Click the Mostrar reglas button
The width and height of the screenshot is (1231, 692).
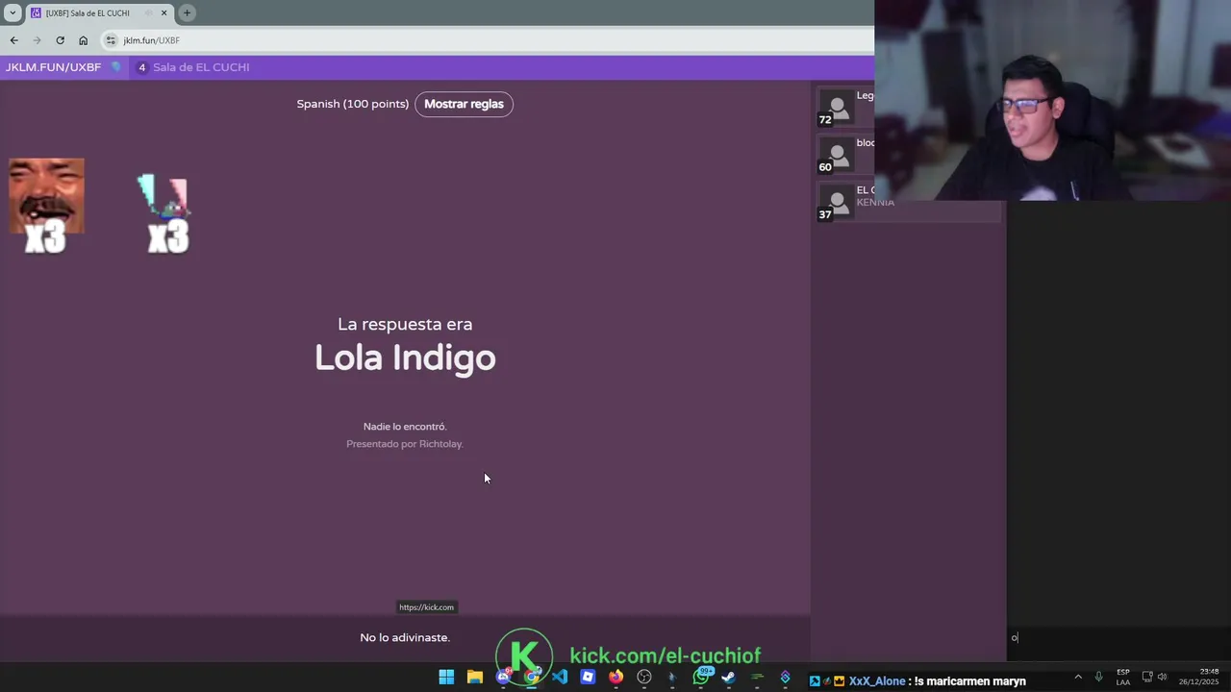click(x=464, y=104)
